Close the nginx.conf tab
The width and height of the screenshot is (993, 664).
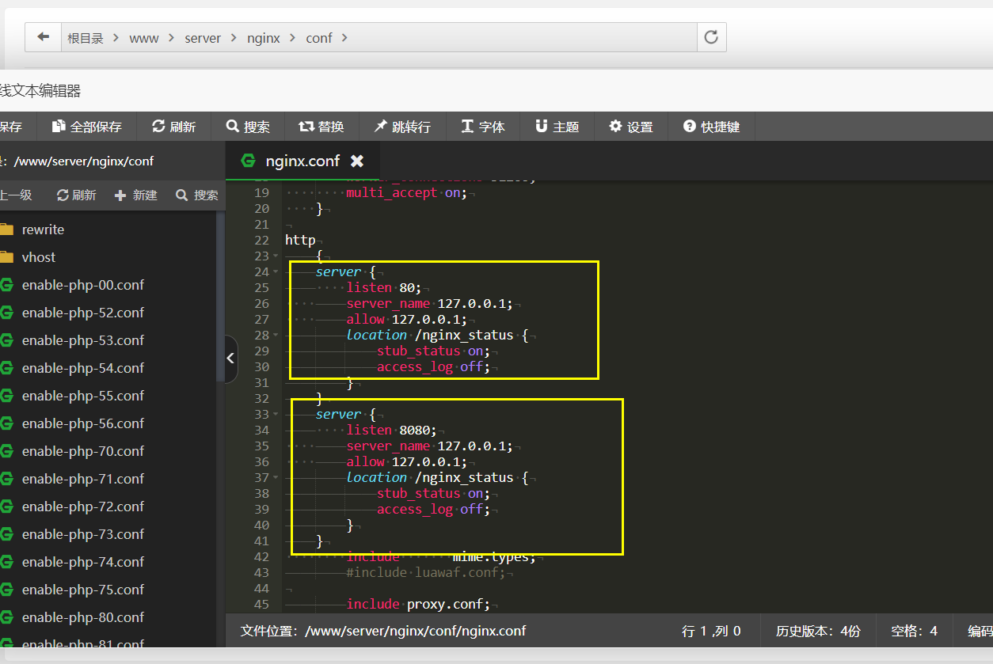[357, 161]
